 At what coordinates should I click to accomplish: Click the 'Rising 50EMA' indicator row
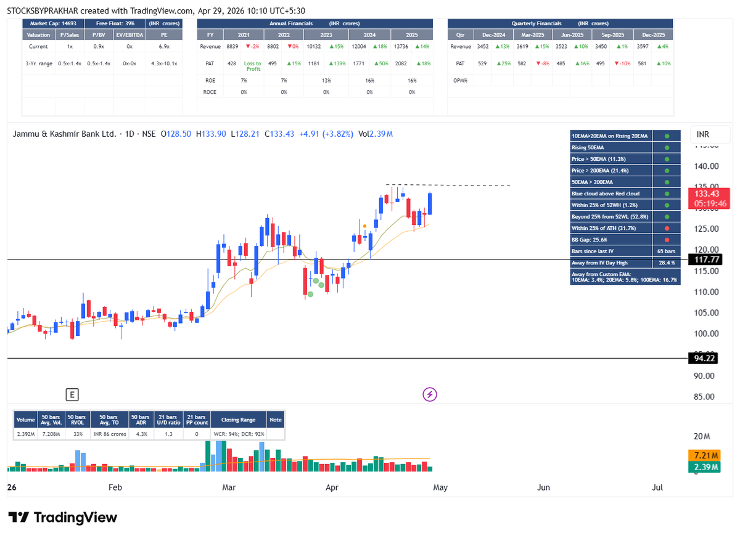tap(625, 147)
